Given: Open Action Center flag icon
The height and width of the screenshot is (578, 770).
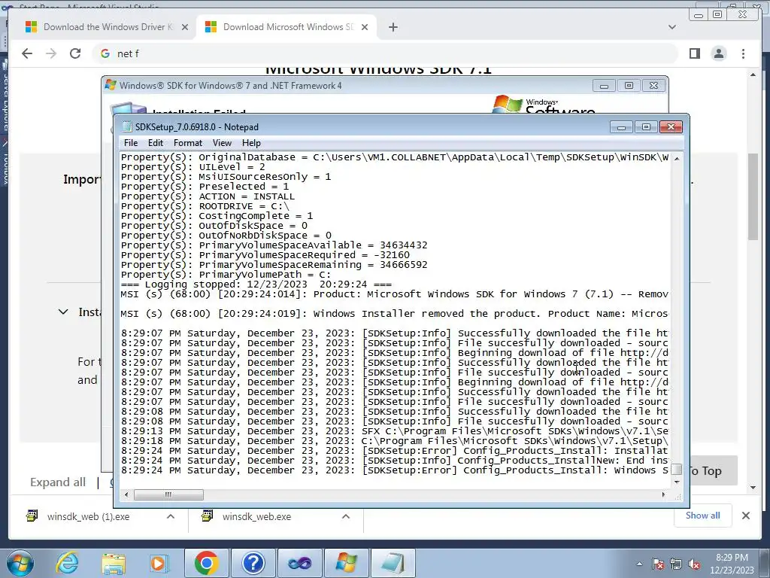Looking at the screenshot, I should [x=658, y=564].
